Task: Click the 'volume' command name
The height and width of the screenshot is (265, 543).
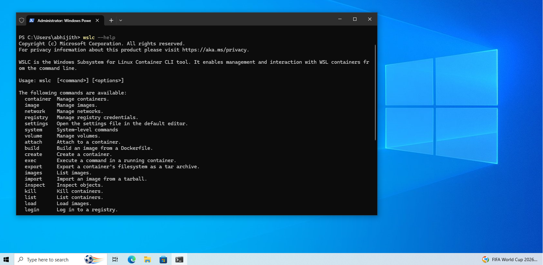Action: pos(33,136)
